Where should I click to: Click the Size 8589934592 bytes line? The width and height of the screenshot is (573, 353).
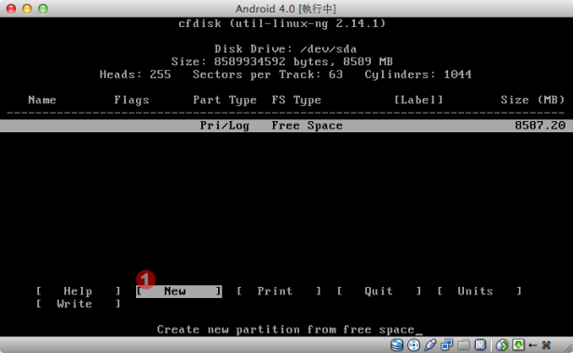(282, 61)
